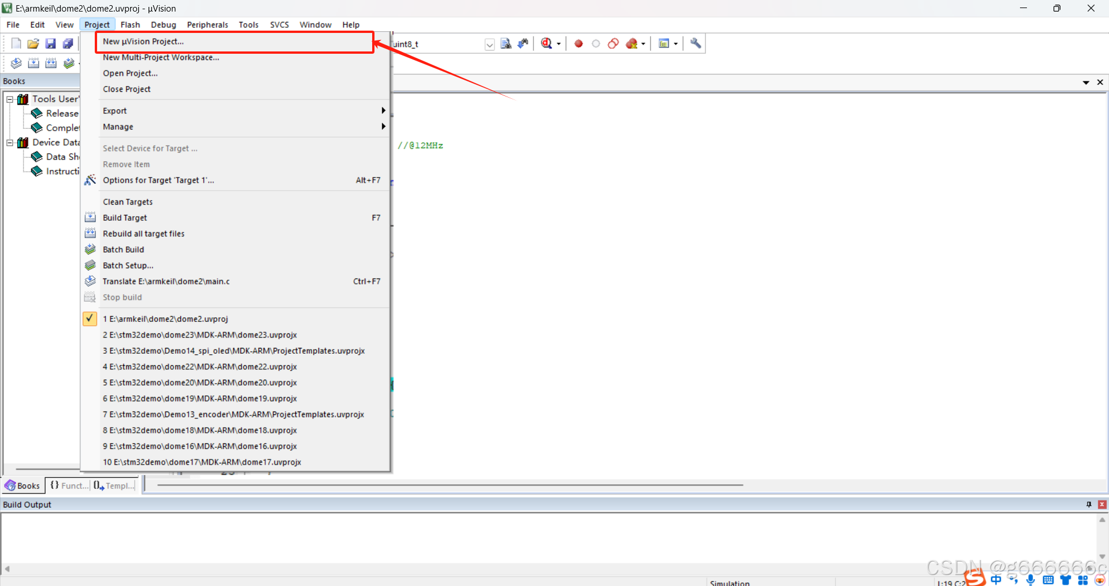Viewport: 1109px width, 586px height.
Task: Click the Find in Files toolbar icon
Action: (506, 43)
